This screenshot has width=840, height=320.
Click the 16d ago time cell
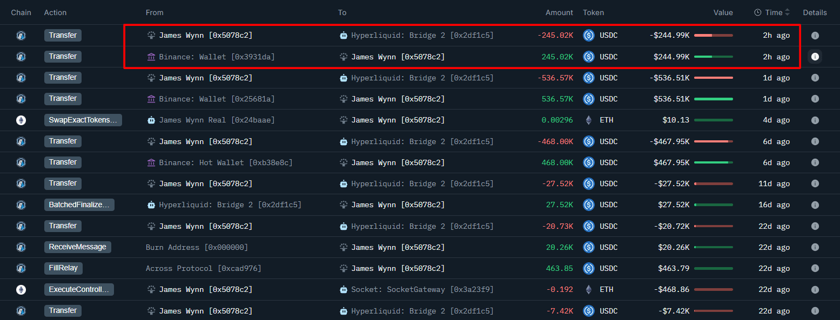(774, 205)
